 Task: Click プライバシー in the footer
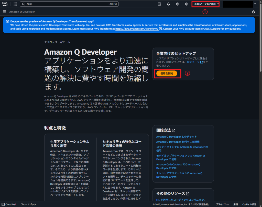pos(222,204)
